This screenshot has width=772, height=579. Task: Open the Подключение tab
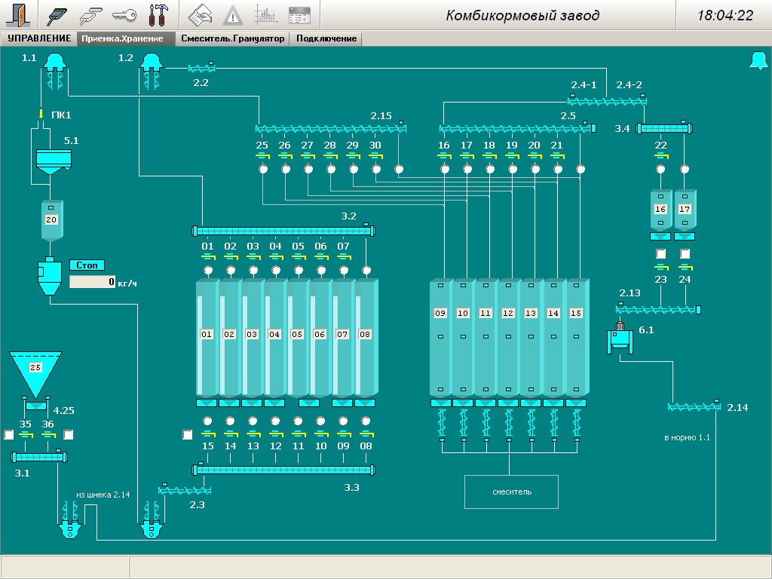pos(326,38)
